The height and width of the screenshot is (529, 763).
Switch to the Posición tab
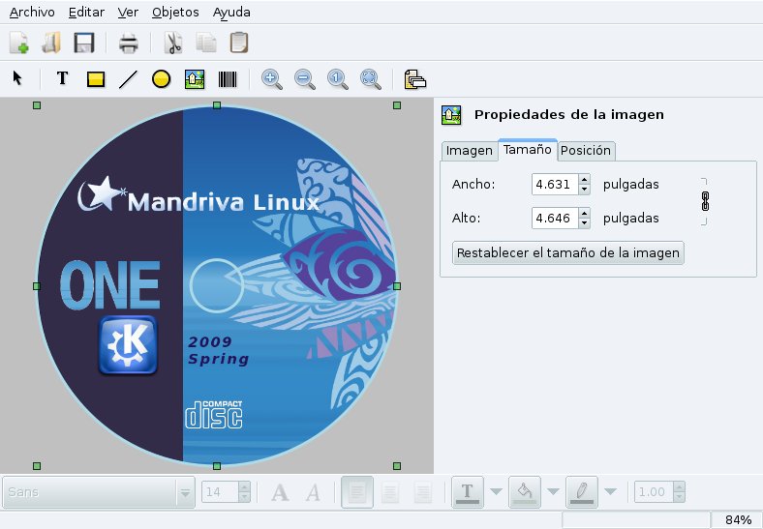point(586,151)
